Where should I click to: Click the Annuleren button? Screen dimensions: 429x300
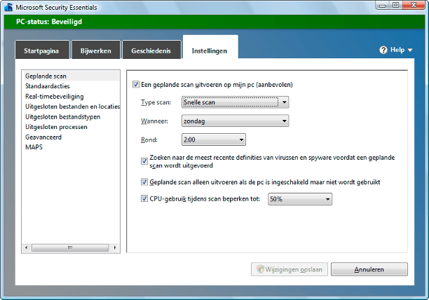click(x=369, y=269)
